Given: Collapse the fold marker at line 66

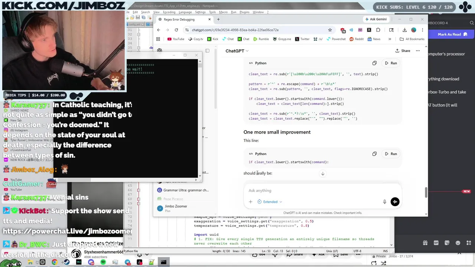Looking at the screenshot, I should (x=138, y=190).
